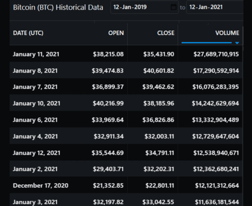Click open price $39,474.83
This screenshot has height=206, width=252.
pyautogui.click(x=108, y=71)
